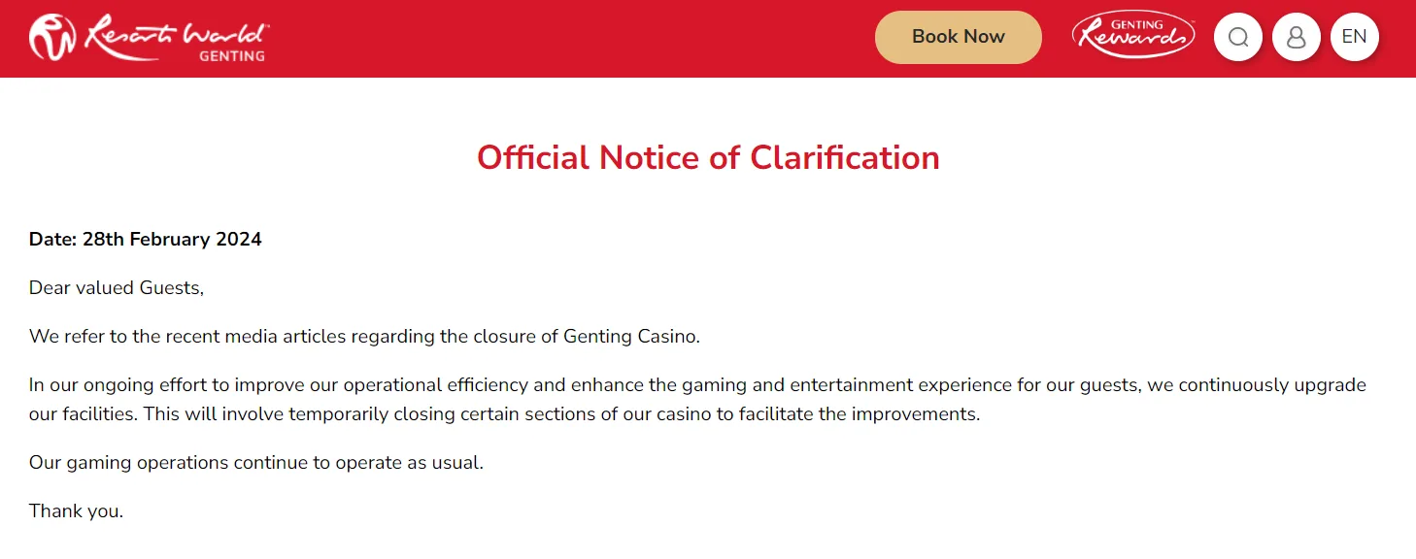Click the bold Date label

point(52,239)
